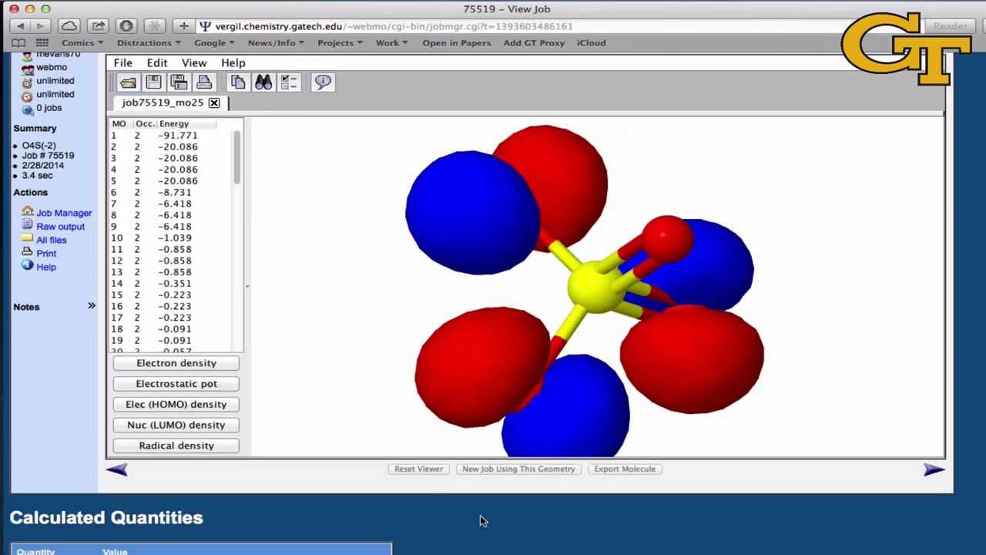The width and height of the screenshot is (986, 555).
Task: Click Elec (HOMO) density button
Action: 176,405
